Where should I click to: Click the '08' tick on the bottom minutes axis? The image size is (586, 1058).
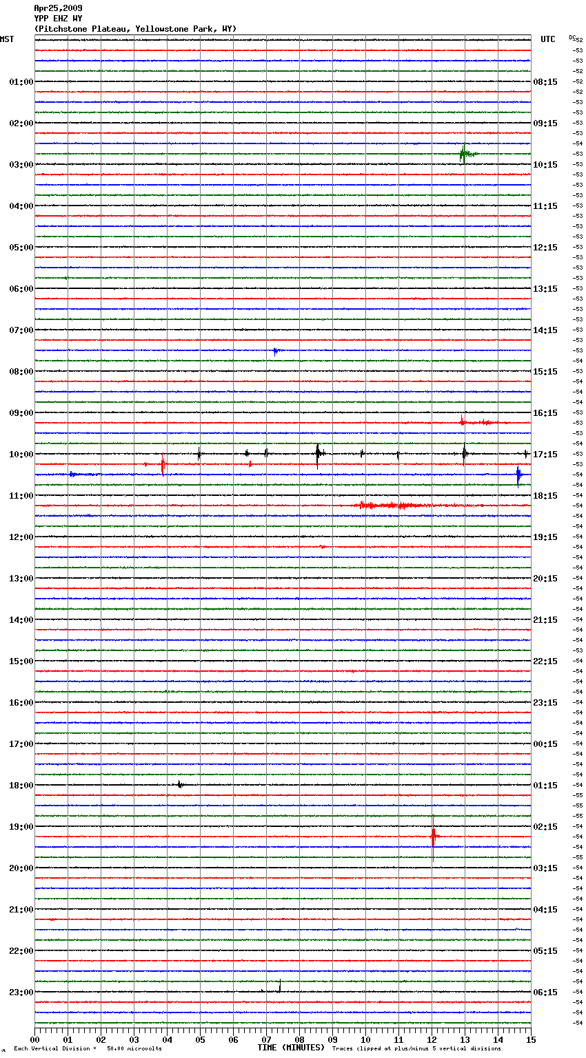coord(299,1039)
